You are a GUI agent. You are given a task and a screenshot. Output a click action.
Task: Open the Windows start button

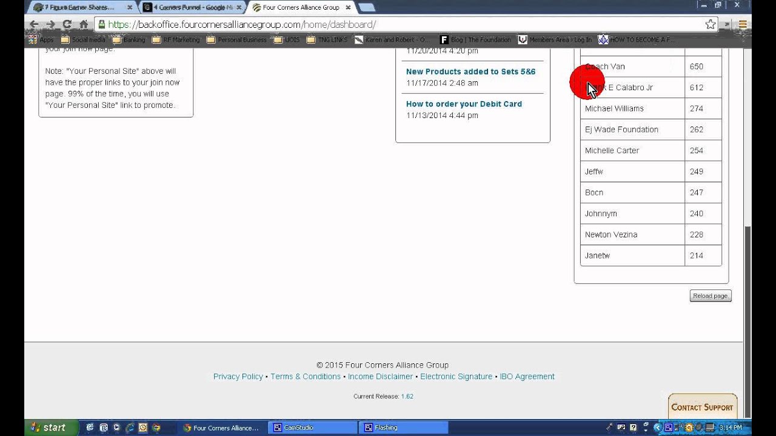(51, 428)
